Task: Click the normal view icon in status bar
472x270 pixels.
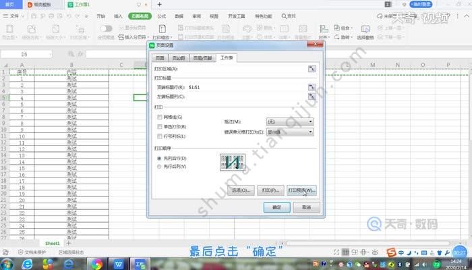Action: coord(345,252)
